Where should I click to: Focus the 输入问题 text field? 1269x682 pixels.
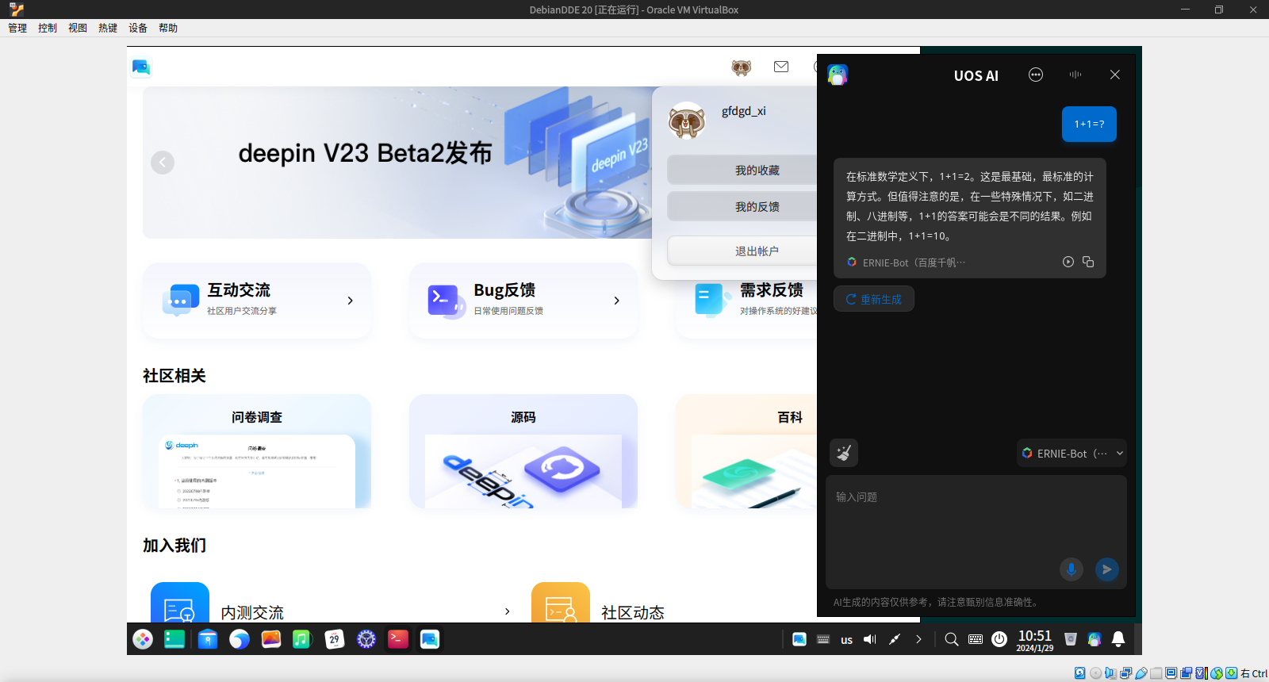tap(976, 531)
